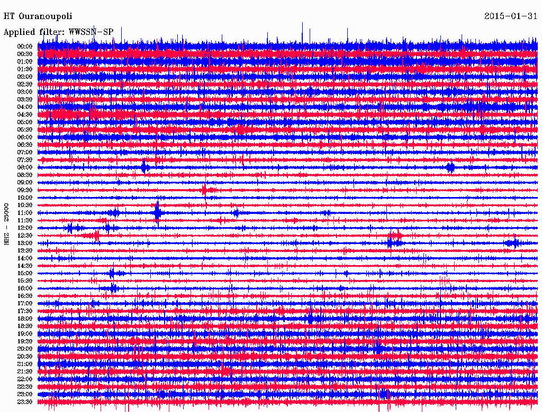
Task: Select the 07:30 time label
Action: coord(25,160)
